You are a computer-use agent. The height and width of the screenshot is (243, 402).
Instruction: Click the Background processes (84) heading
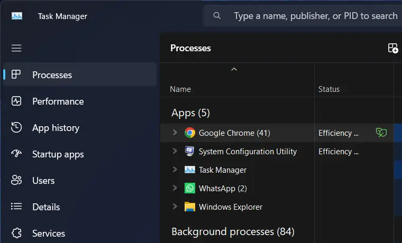coord(233,232)
